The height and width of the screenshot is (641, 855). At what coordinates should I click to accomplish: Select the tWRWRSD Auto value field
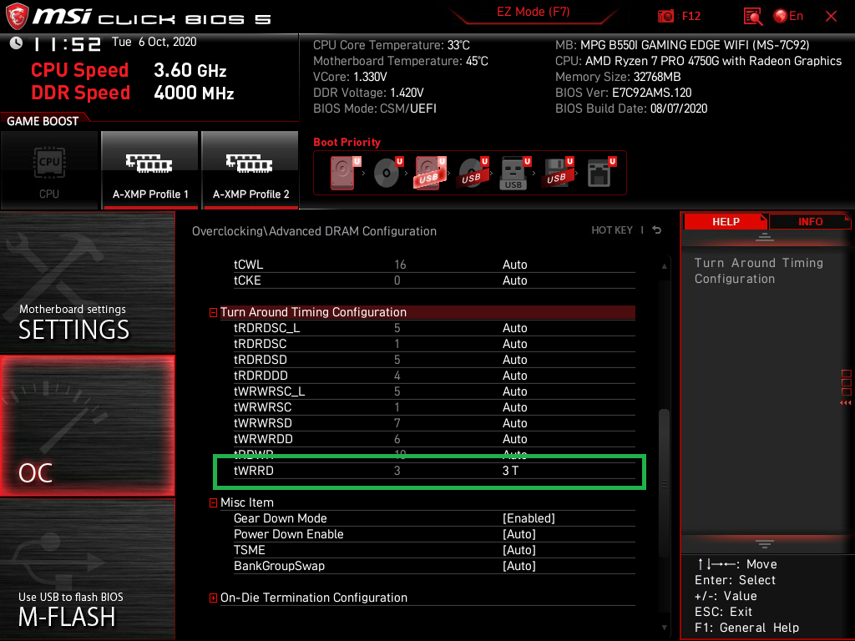(x=514, y=422)
